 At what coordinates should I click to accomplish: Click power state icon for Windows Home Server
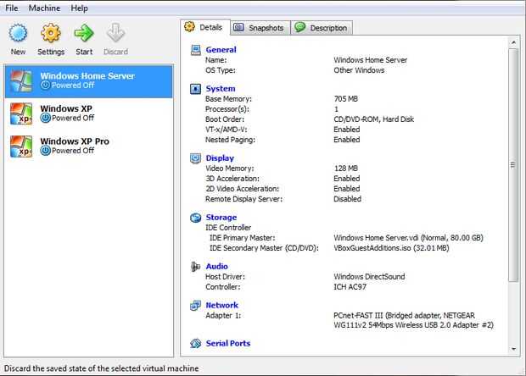[45, 85]
